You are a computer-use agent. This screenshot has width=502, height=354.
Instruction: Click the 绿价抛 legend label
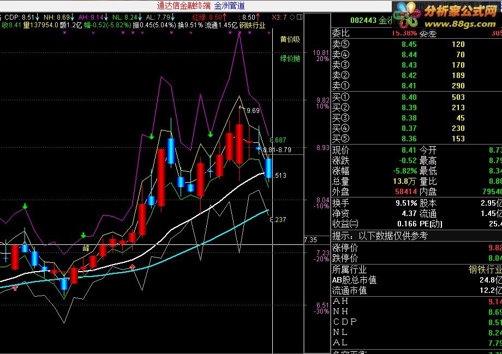coord(290,58)
